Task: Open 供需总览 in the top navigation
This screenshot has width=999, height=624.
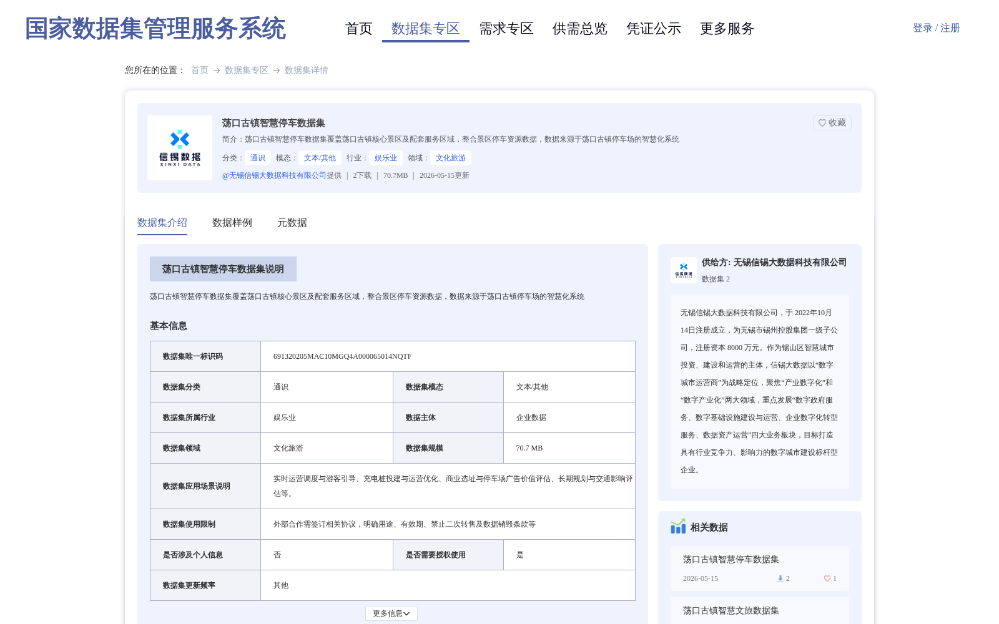Action: [580, 29]
